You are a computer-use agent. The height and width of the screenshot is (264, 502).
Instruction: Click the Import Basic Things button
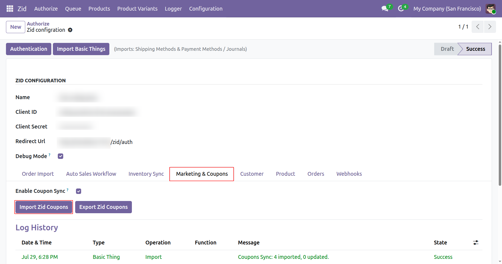[x=81, y=49]
